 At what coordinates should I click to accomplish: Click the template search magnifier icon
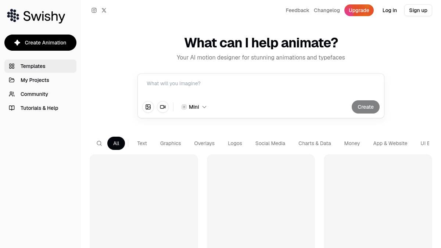[x=99, y=143]
